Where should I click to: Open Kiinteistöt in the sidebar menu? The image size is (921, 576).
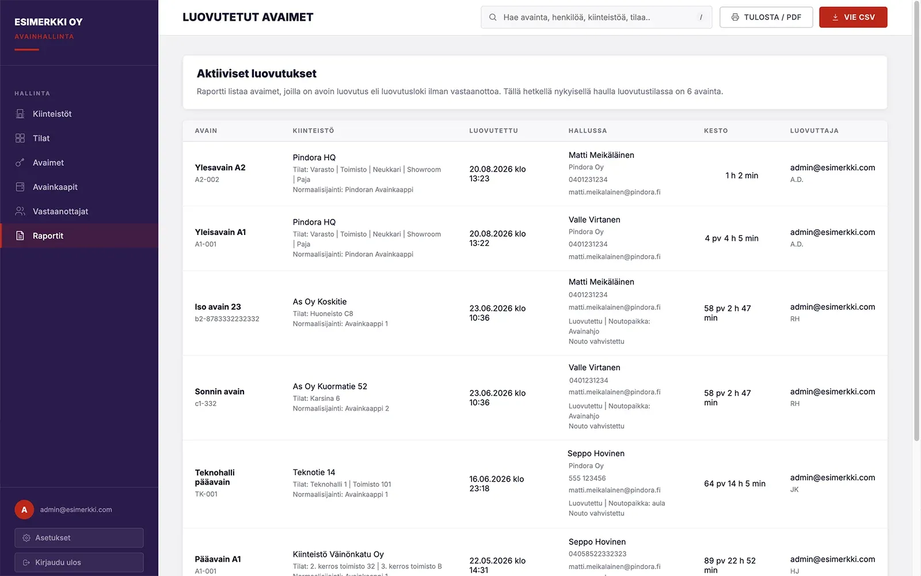tap(79, 114)
